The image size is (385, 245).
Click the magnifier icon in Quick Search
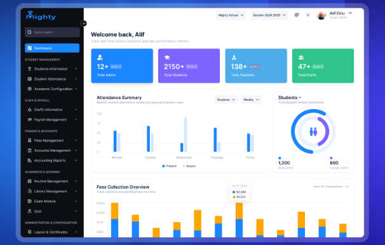coord(29,32)
